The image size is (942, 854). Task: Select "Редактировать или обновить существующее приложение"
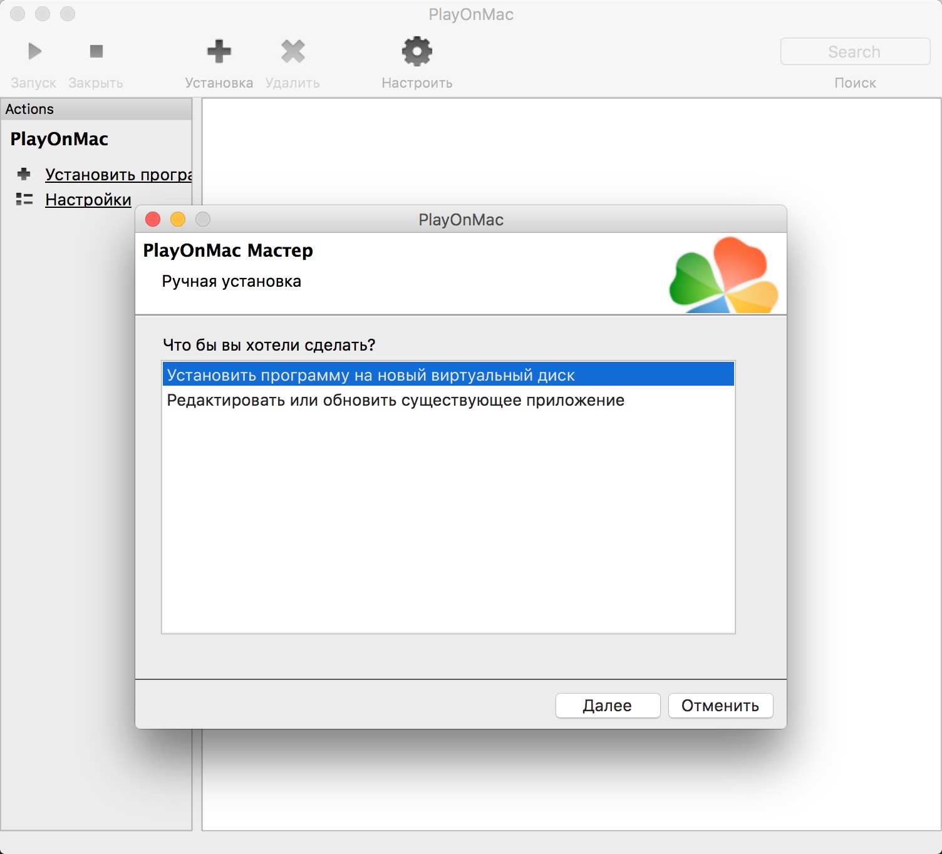point(395,401)
